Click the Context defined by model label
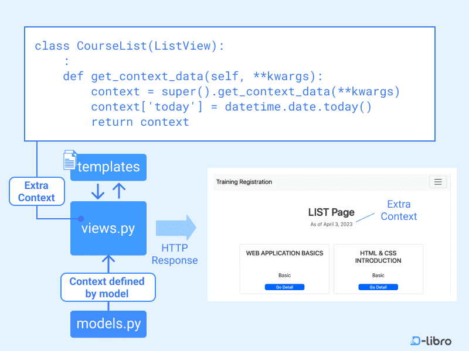469x351 pixels. 108,287
